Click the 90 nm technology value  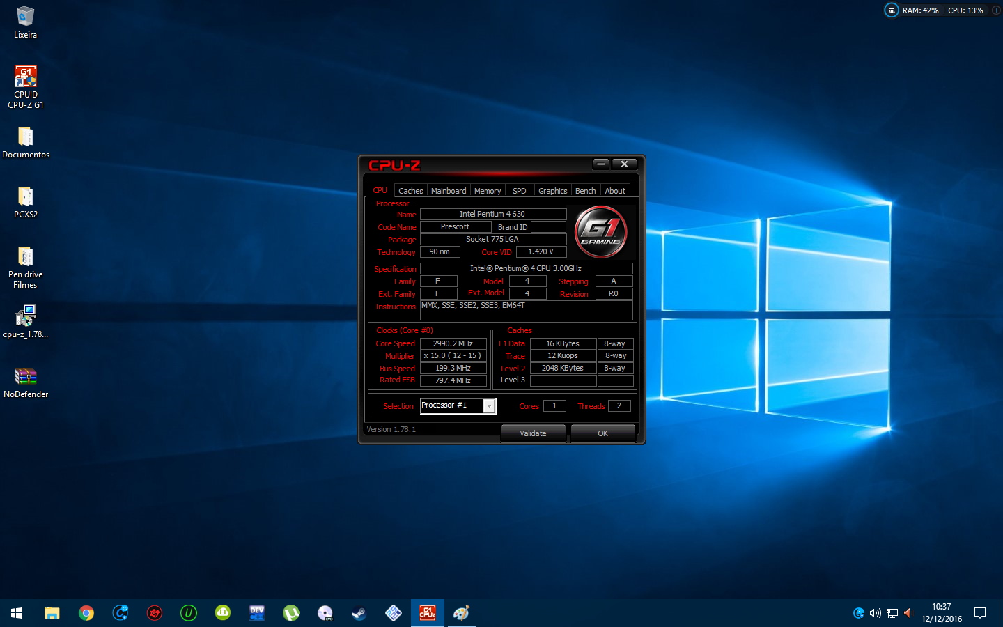[x=440, y=251]
